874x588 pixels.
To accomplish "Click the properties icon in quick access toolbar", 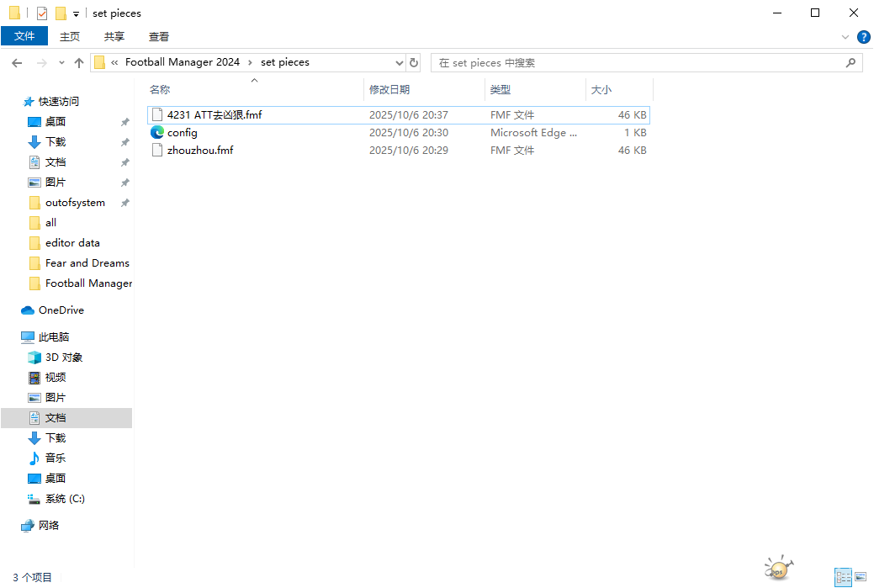I will pos(42,13).
